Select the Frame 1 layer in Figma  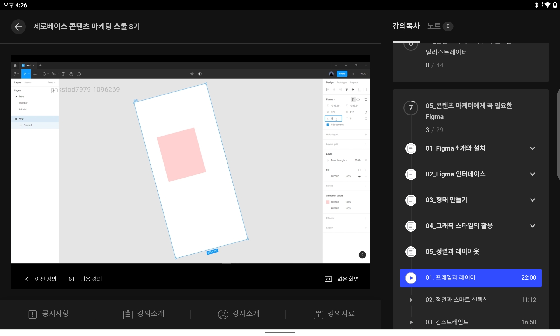point(35,125)
